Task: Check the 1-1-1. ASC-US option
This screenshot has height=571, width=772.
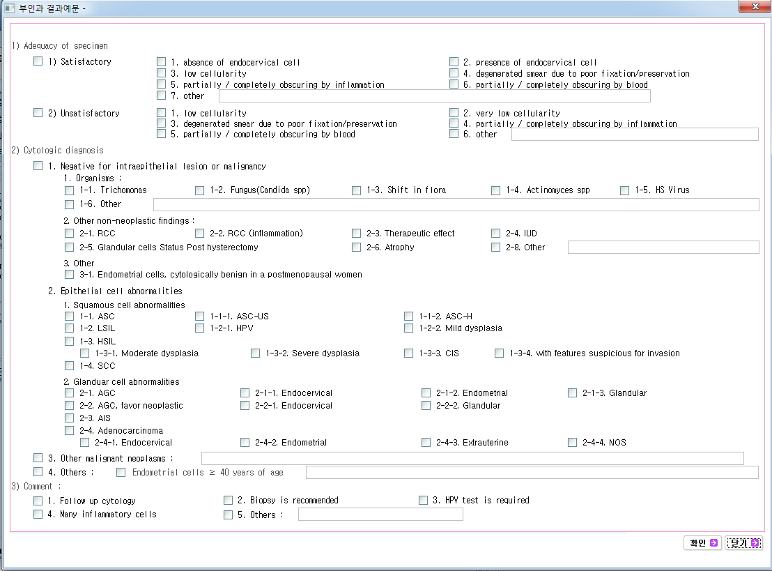Action: 200,317
